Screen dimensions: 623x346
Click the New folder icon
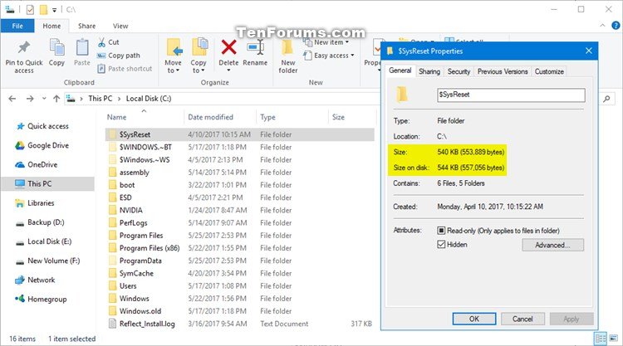[x=287, y=47]
